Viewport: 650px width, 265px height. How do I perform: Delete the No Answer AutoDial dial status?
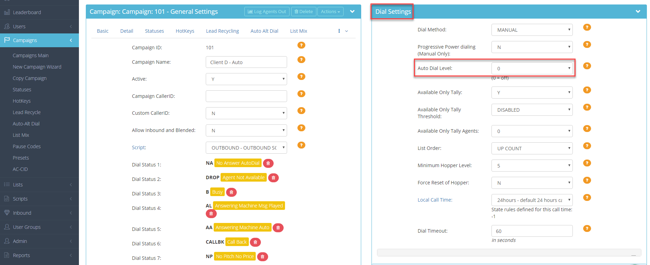pyautogui.click(x=268, y=163)
